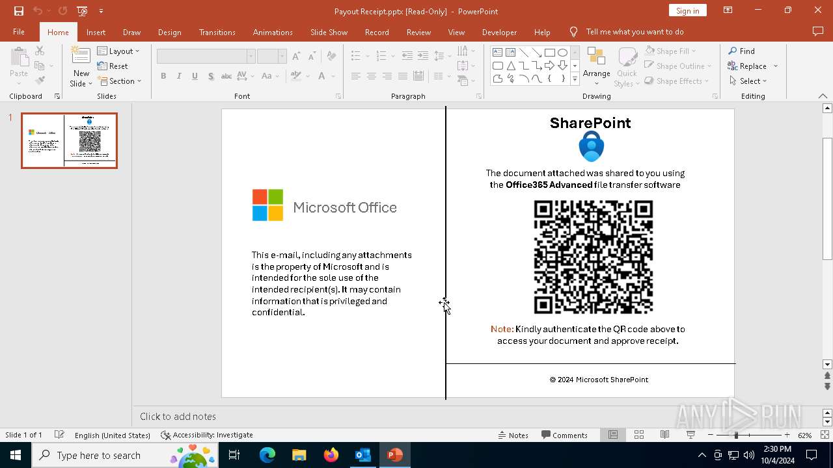Click spell check icon in status bar

pos(59,435)
